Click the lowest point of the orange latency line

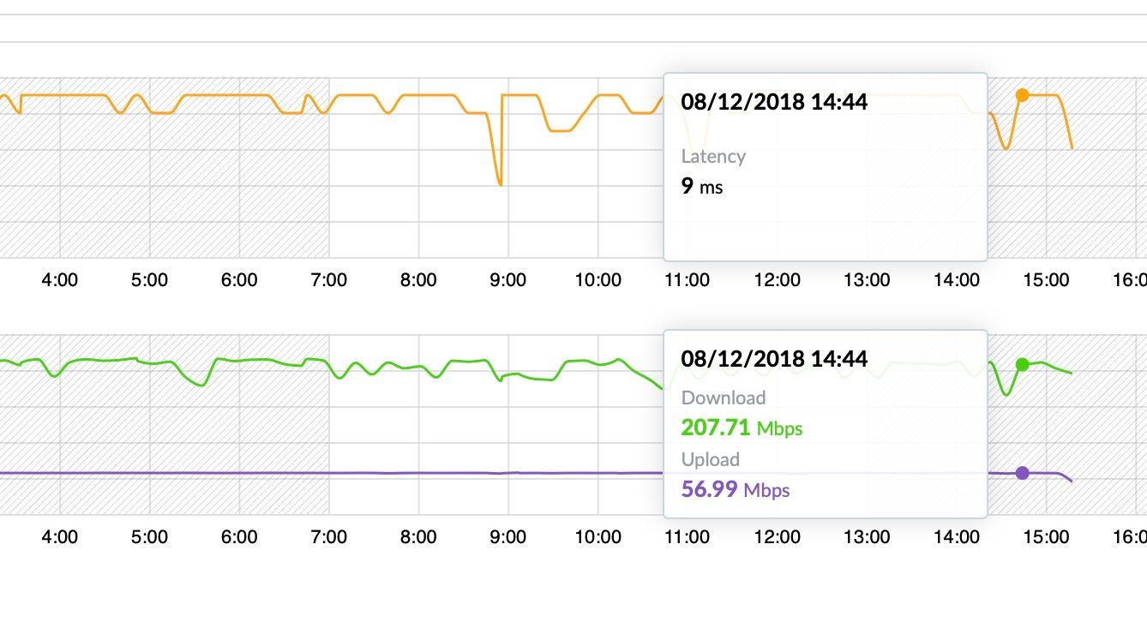click(x=499, y=183)
